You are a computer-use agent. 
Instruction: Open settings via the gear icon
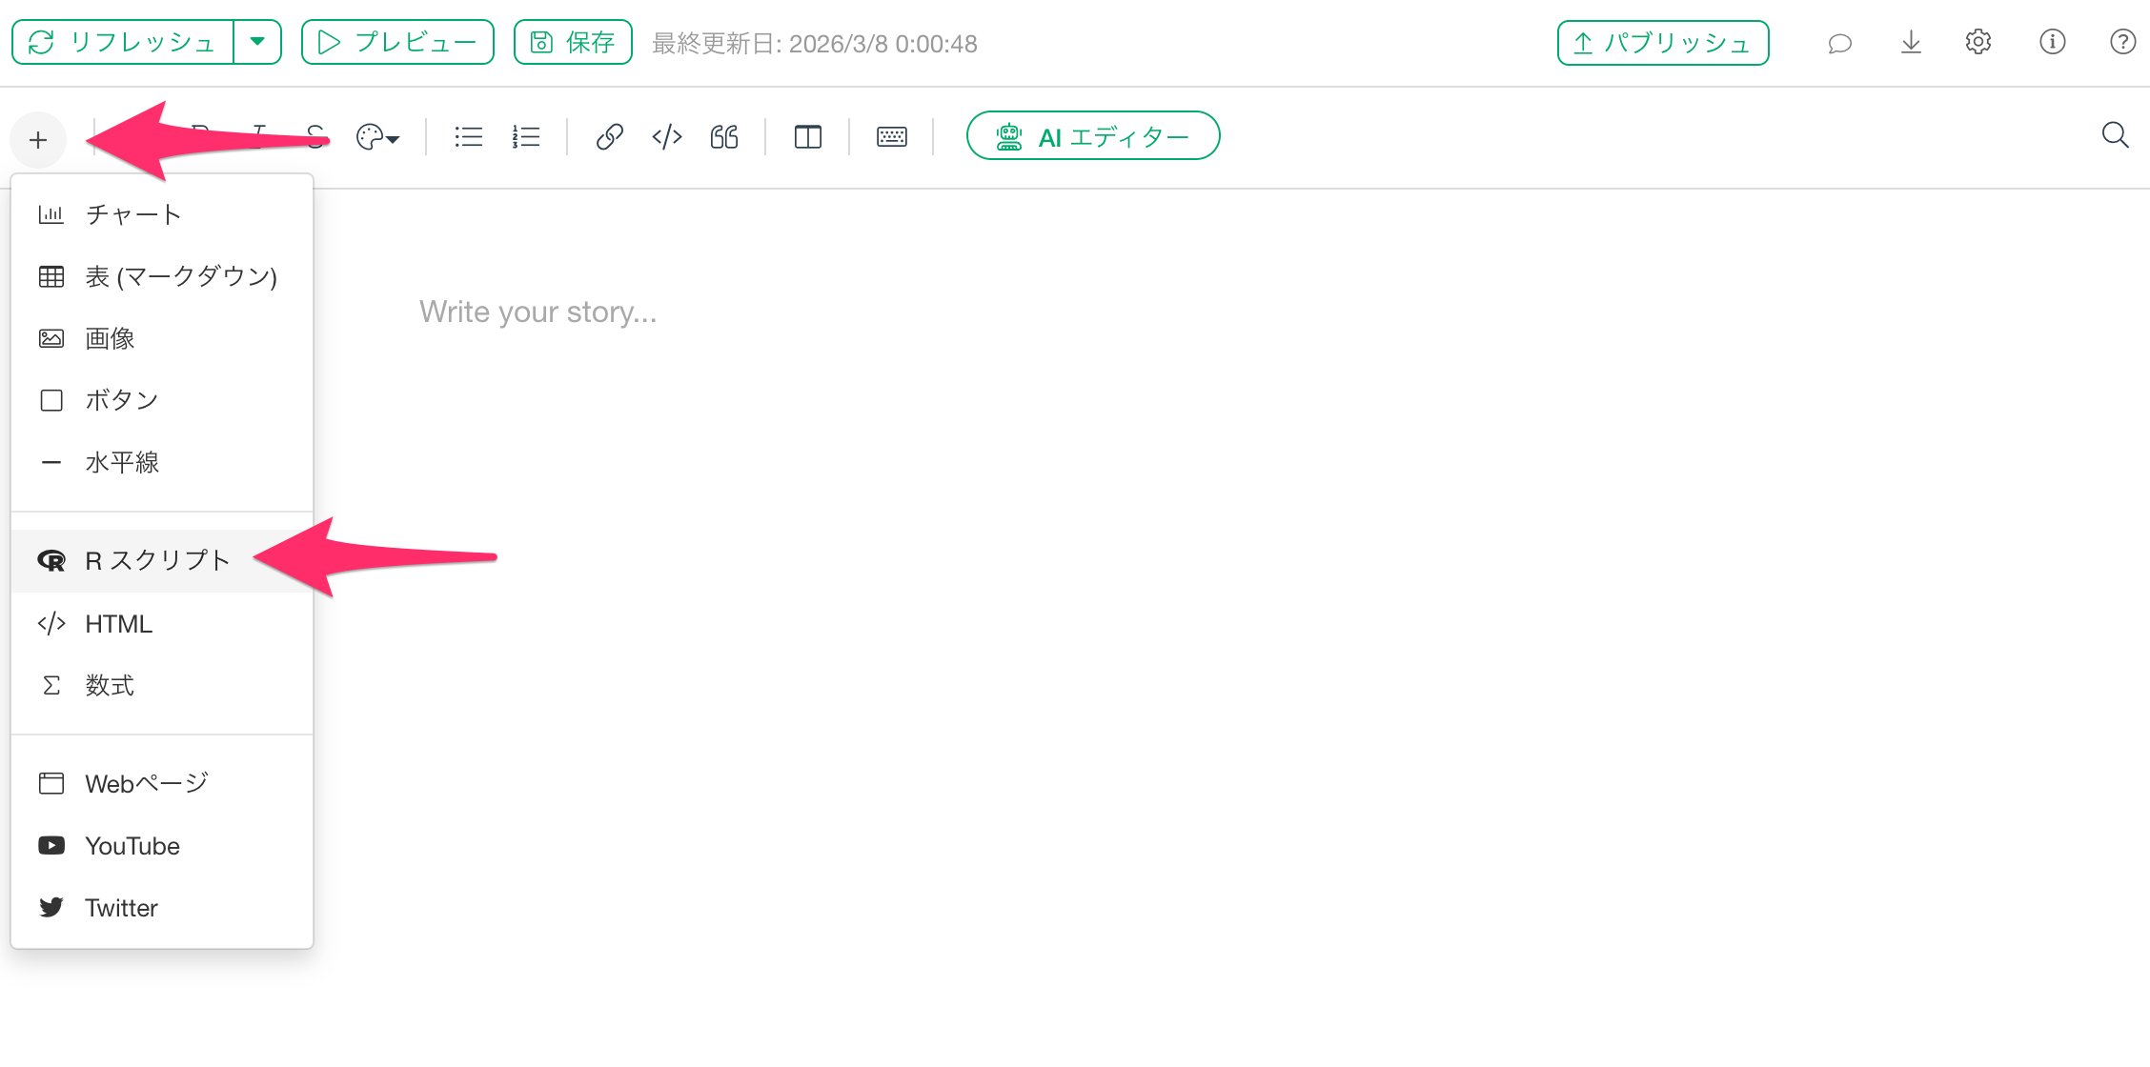(x=1978, y=42)
